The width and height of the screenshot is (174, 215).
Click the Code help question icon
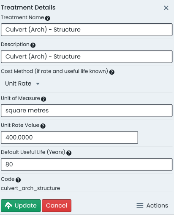point(18,180)
